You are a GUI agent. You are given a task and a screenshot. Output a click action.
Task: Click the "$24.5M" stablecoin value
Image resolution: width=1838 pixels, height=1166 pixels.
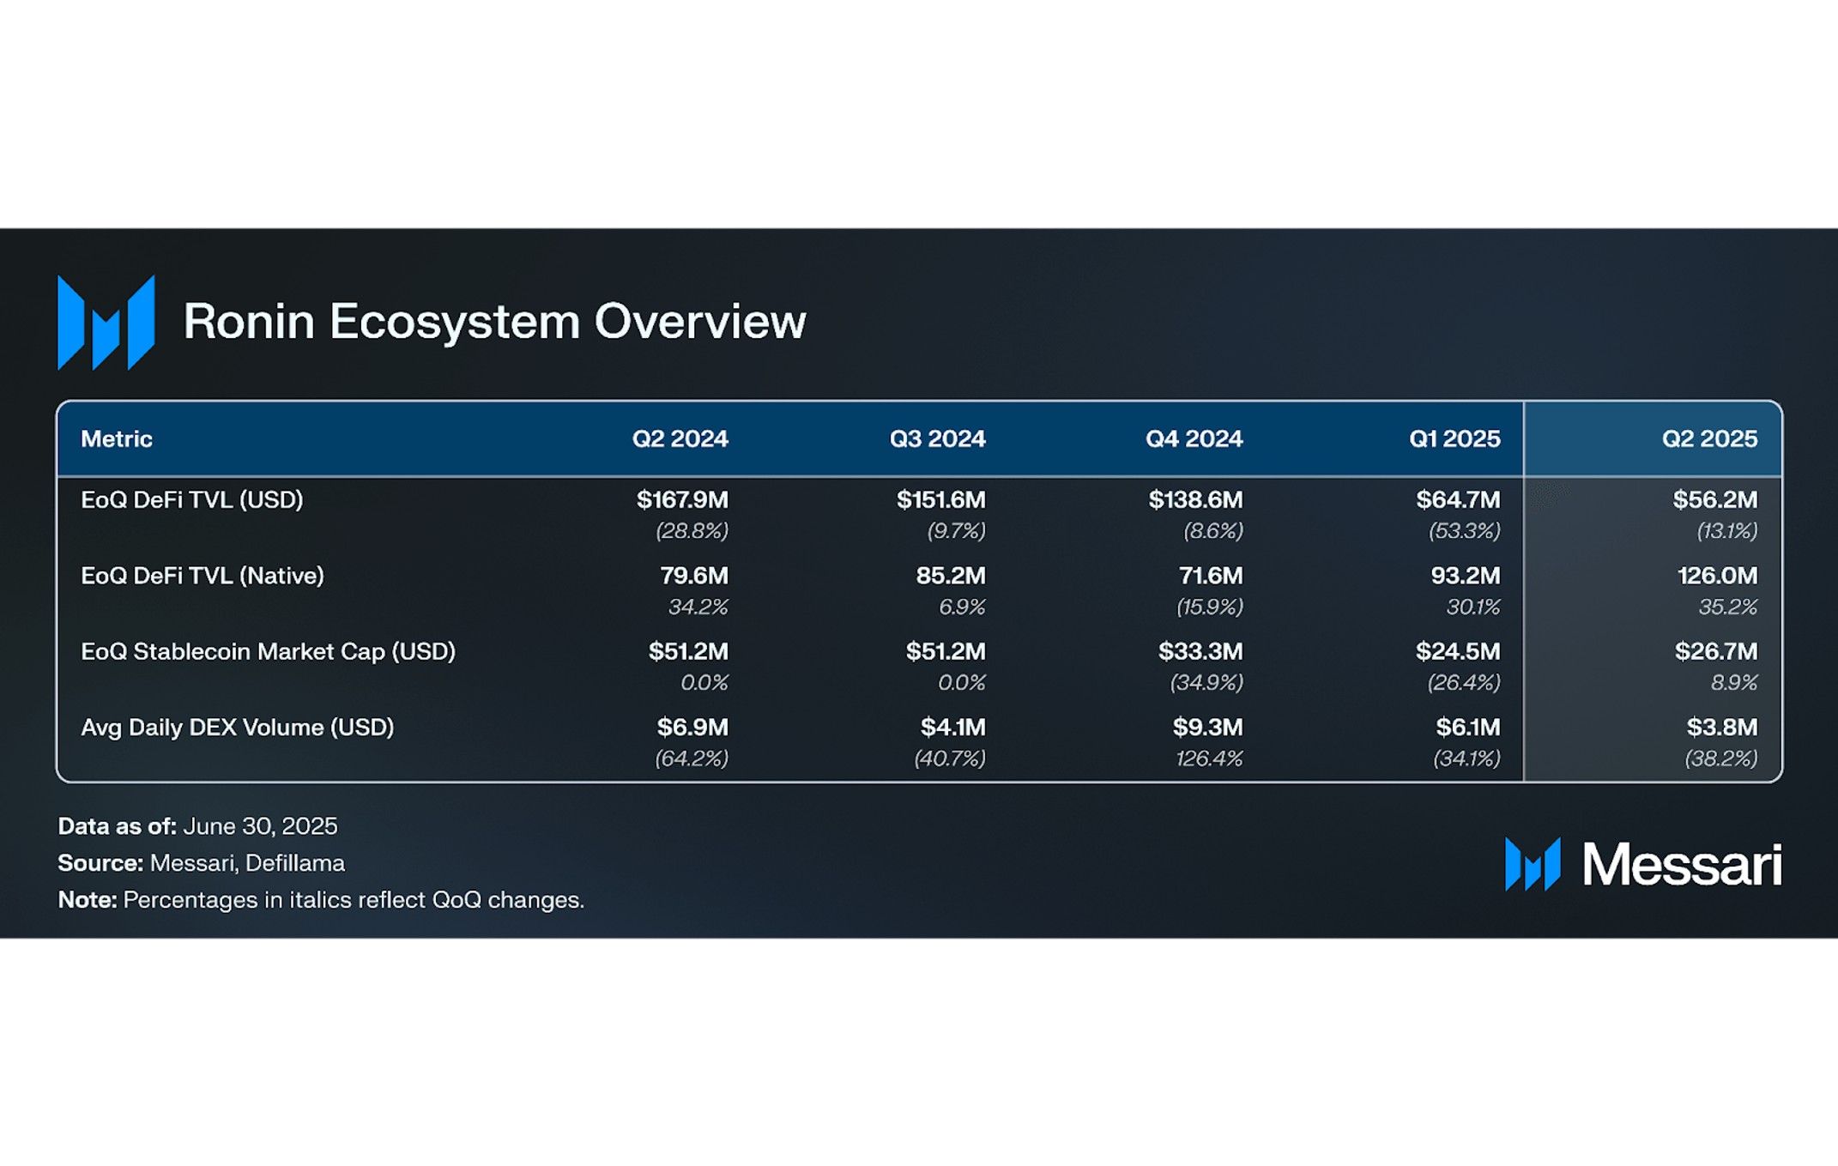[x=1458, y=652]
